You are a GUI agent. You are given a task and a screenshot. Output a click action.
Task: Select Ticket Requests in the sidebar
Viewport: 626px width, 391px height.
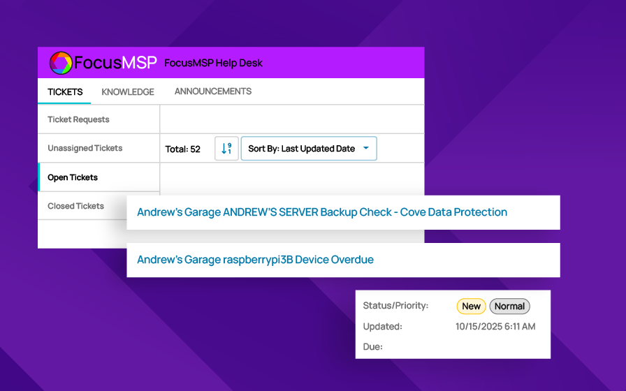click(99, 119)
